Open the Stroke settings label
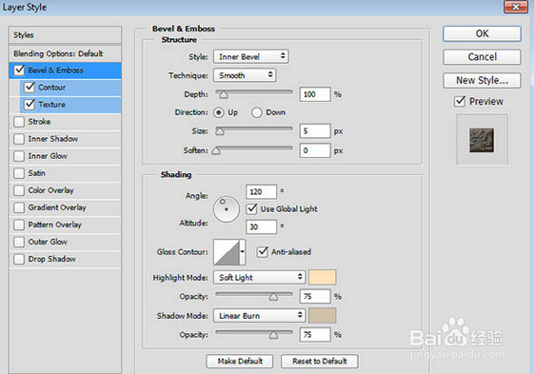534x374 pixels. (x=40, y=122)
